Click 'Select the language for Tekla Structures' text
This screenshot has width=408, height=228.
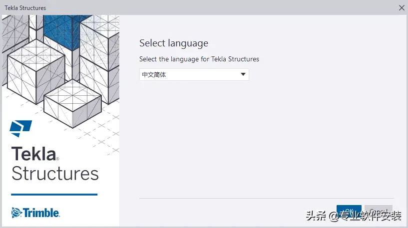pyautogui.click(x=199, y=59)
